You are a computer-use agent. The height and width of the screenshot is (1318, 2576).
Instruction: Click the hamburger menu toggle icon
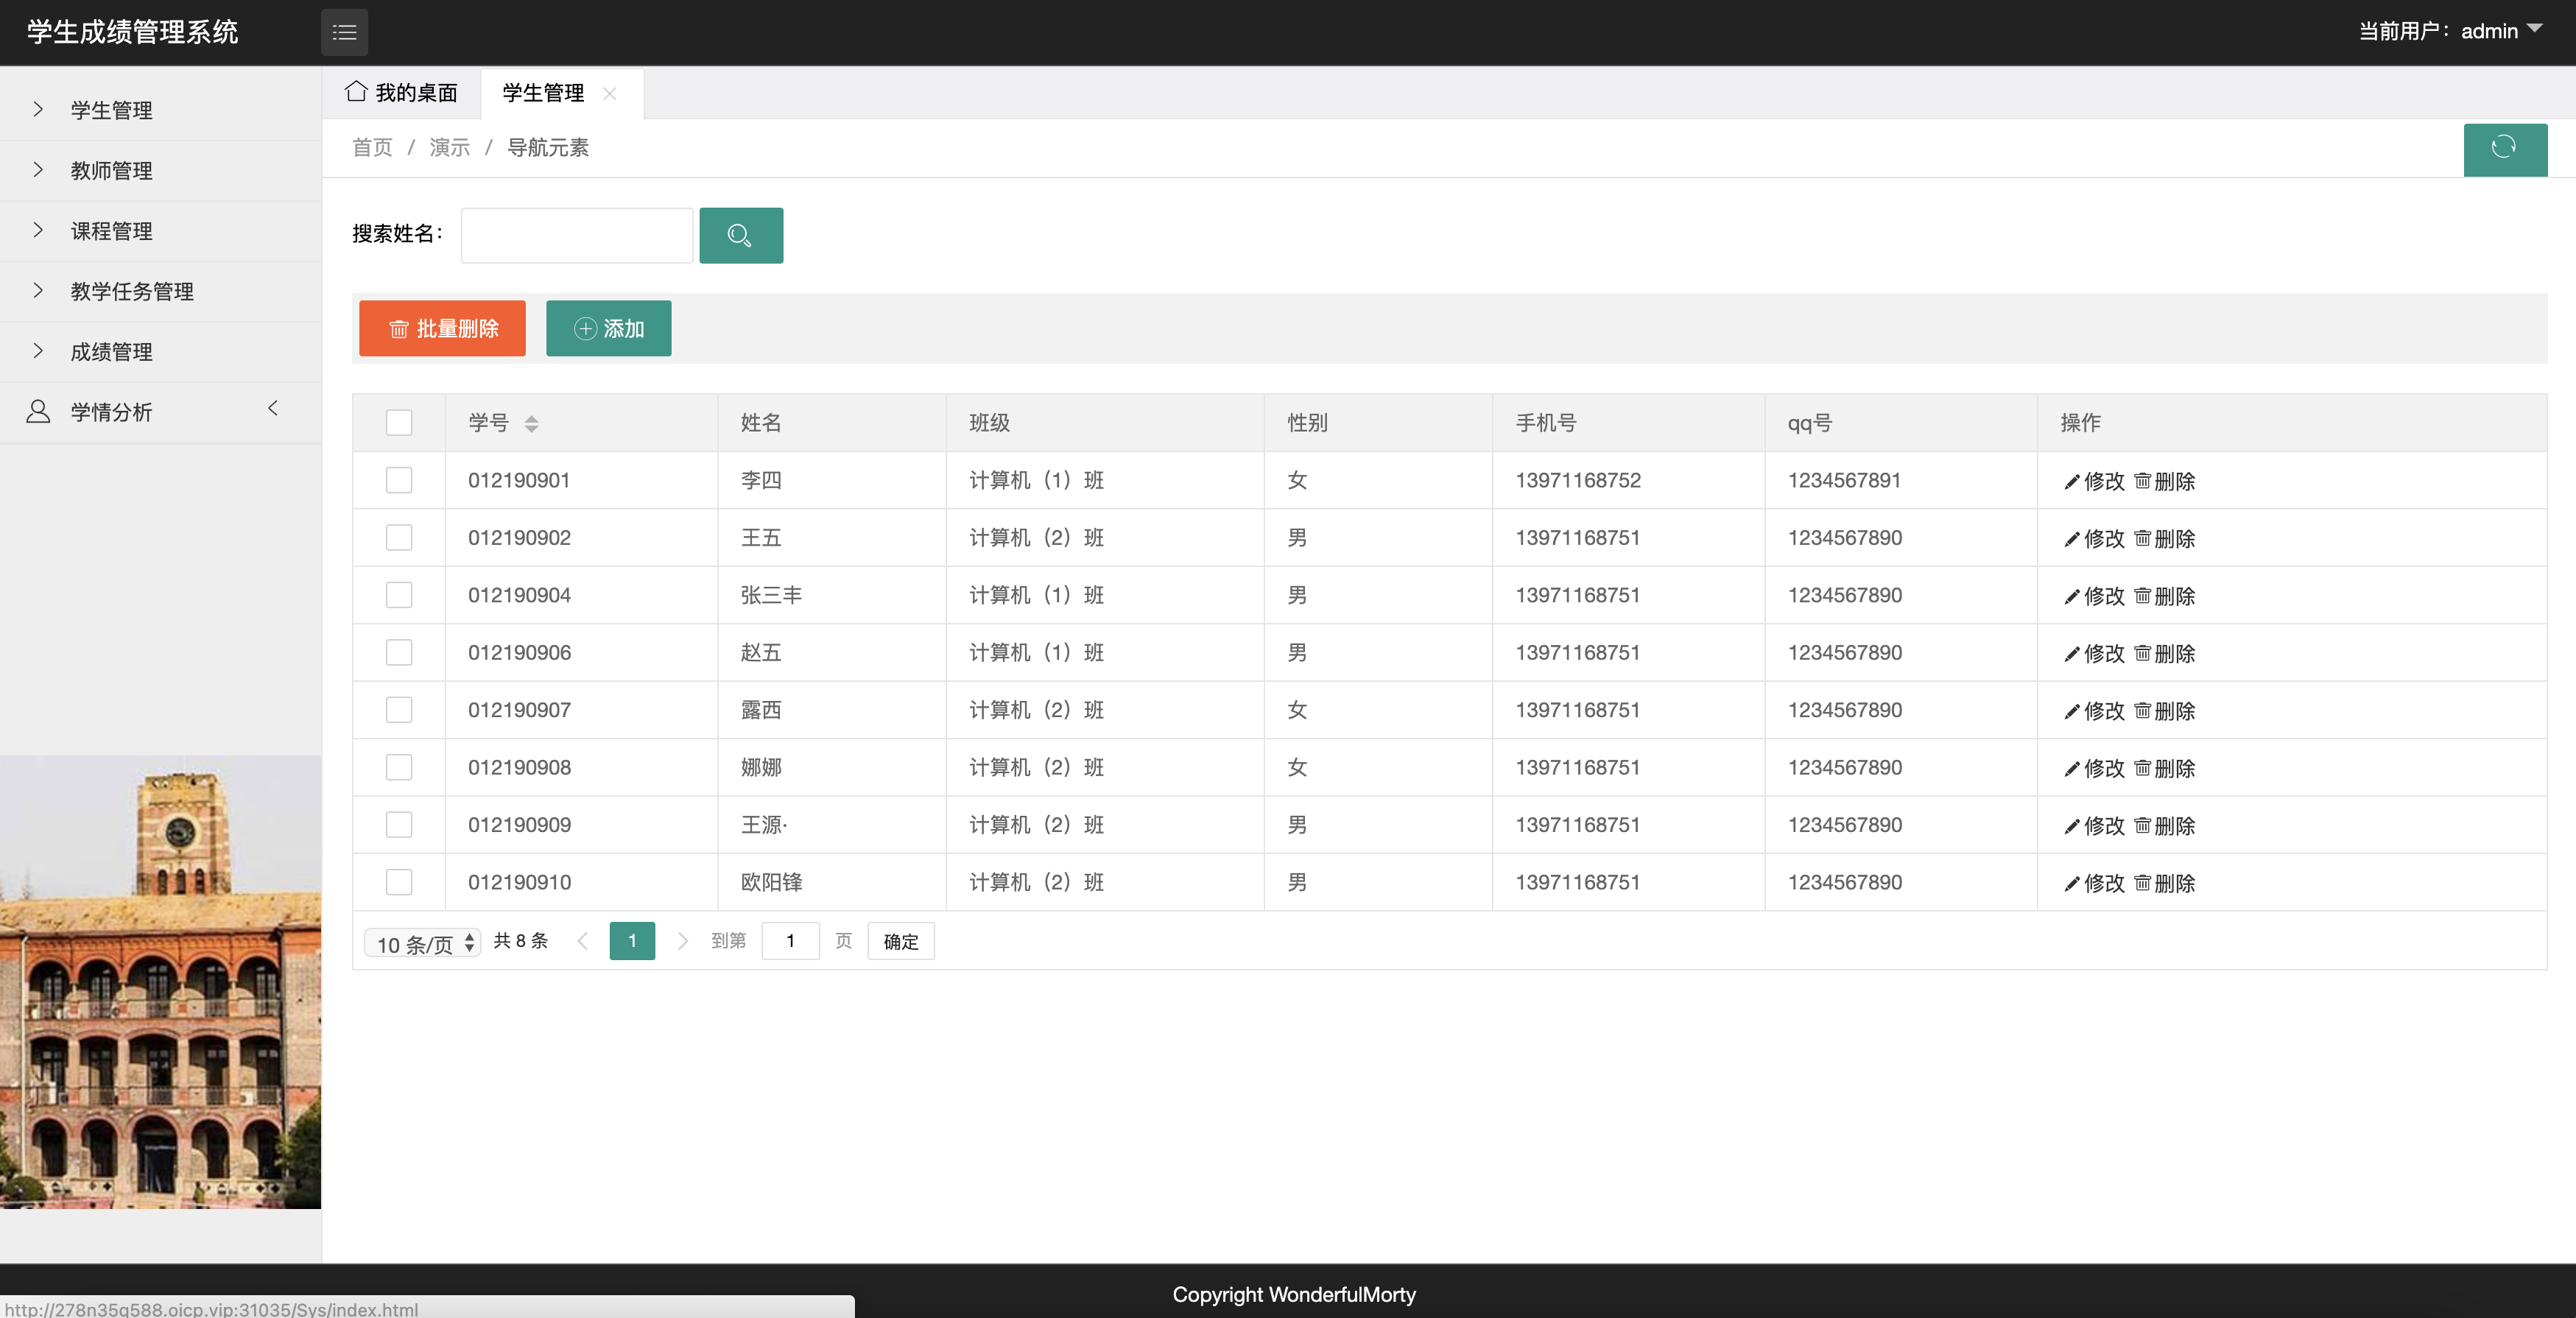pyautogui.click(x=344, y=32)
